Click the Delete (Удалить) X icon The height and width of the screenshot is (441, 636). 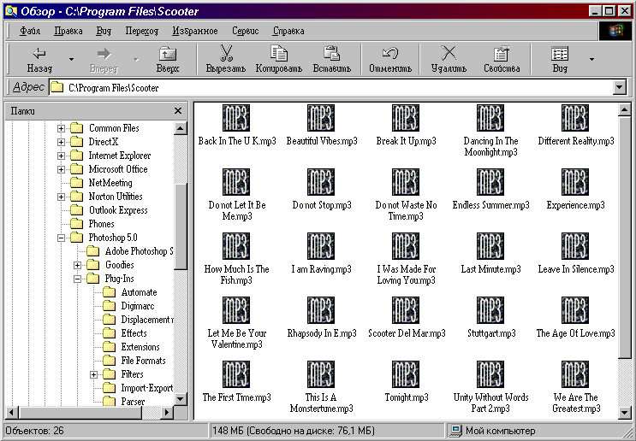(x=449, y=54)
